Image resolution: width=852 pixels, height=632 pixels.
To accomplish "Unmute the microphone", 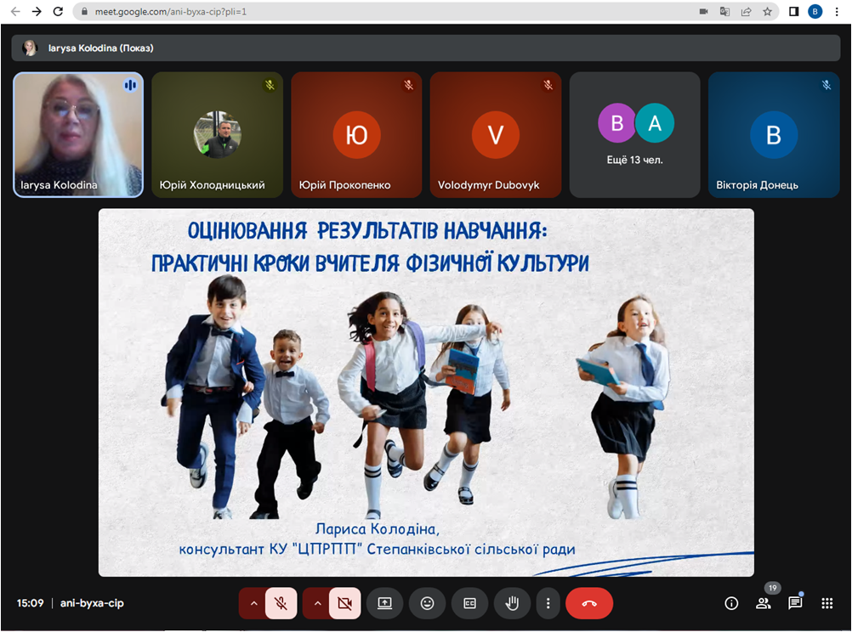I will 281,603.
